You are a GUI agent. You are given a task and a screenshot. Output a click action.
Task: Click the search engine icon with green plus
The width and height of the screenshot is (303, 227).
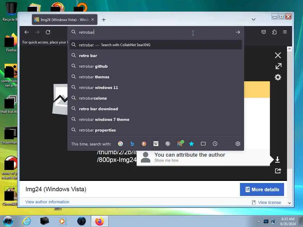(x=180, y=143)
